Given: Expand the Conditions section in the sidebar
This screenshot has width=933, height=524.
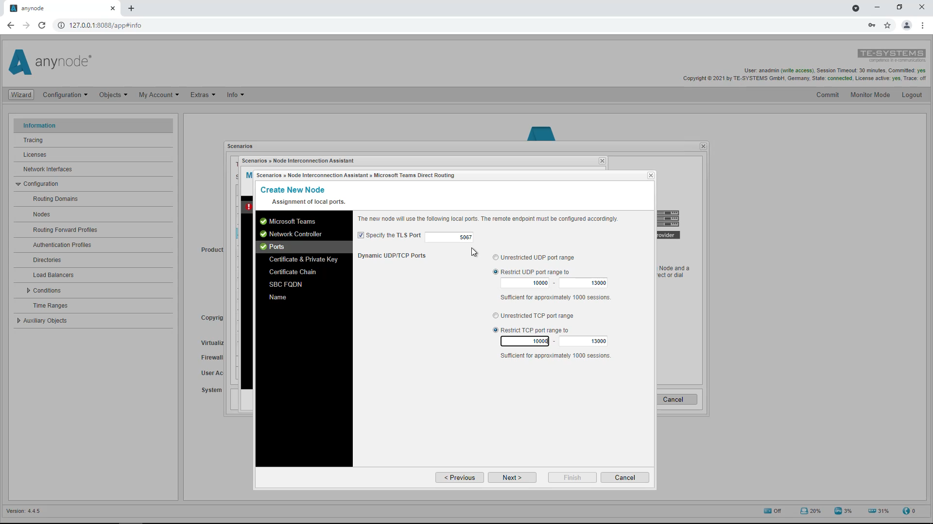Looking at the screenshot, I should coord(29,290).
